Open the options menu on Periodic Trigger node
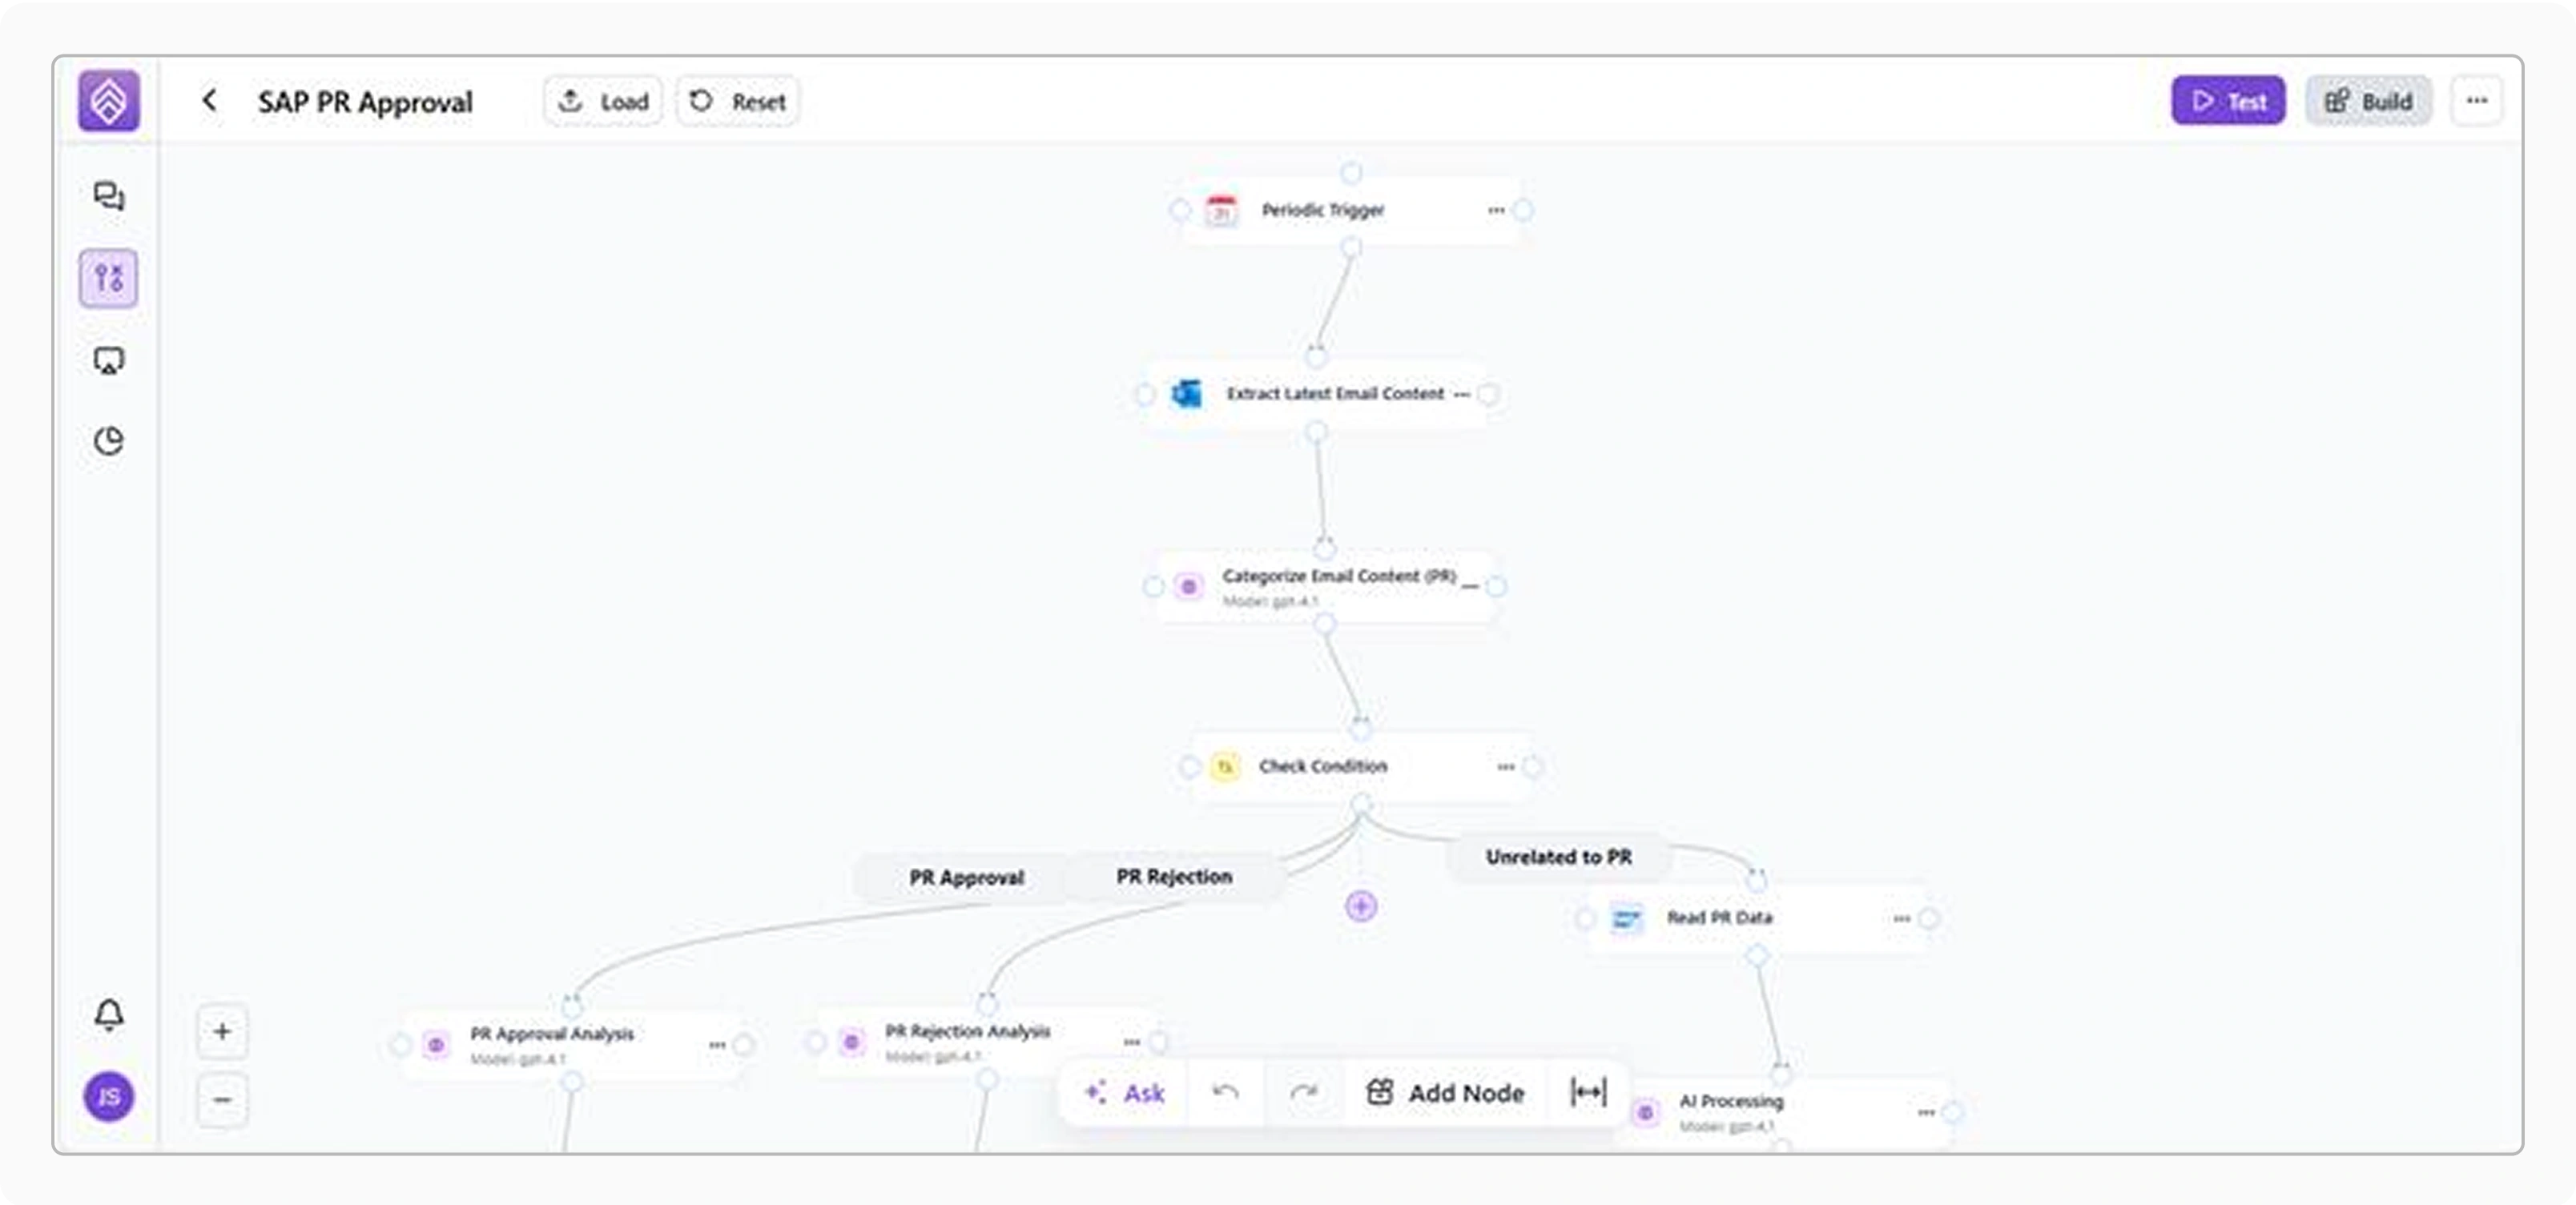The width and height of the screenshot is (2576, 1205). (x=1495, y=210)
